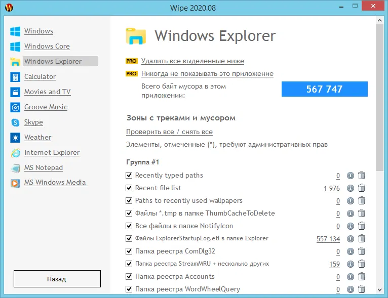This screenshot has width=388, height=298.
Task: Trash the Accounts registry folder
Action: 362,276
